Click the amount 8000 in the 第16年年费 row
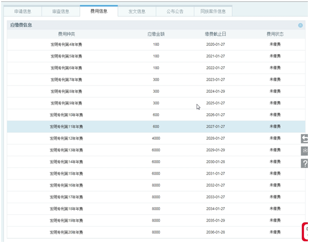The image size is (309, 243). pyautogui.click(x=156, y=185)
